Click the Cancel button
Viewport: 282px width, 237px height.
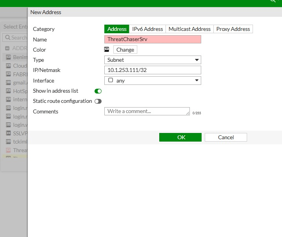click(226, 137)
